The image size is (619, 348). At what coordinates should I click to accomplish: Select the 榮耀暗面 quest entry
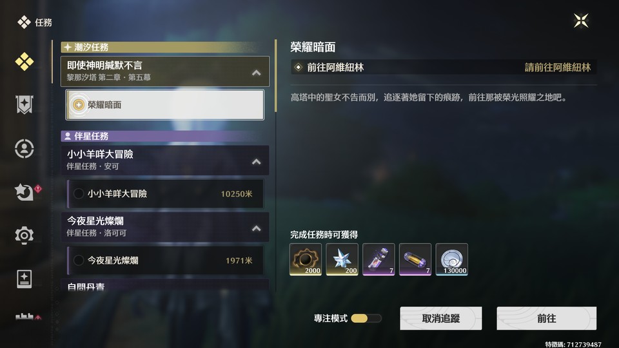(165, 104)
